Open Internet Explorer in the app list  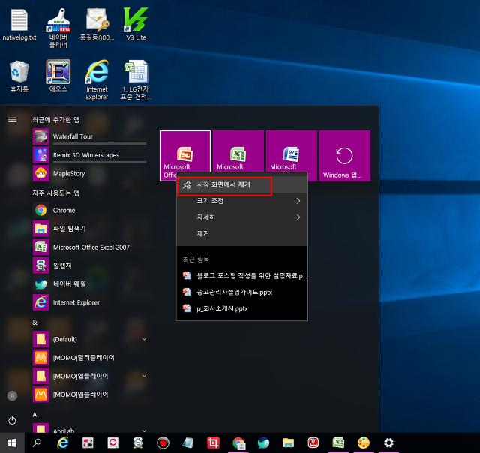coord(90,302)
